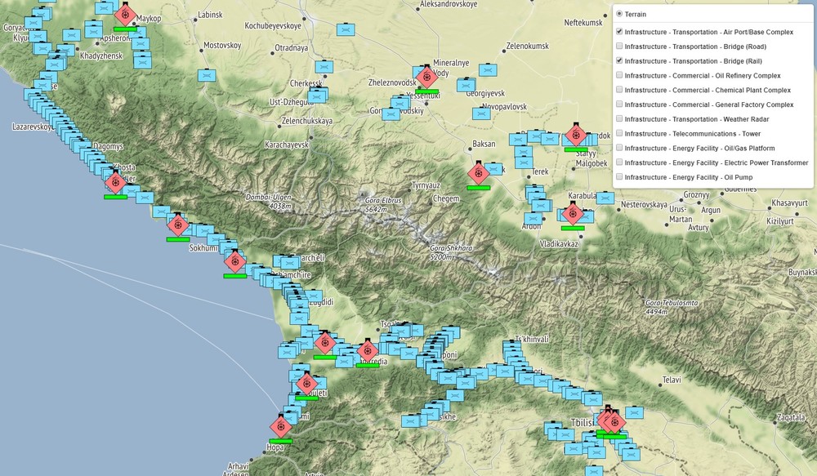Click the Nesterovskaya town label
The height and width of the screenshot is (476, 817).
point(644,205)
